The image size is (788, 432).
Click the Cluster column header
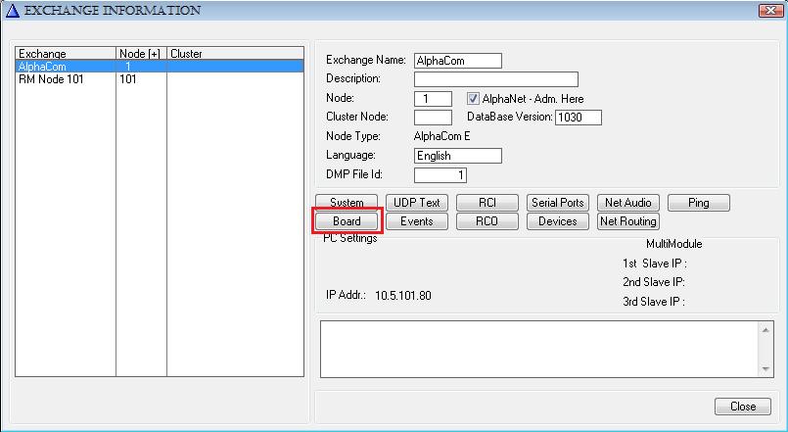235,53
